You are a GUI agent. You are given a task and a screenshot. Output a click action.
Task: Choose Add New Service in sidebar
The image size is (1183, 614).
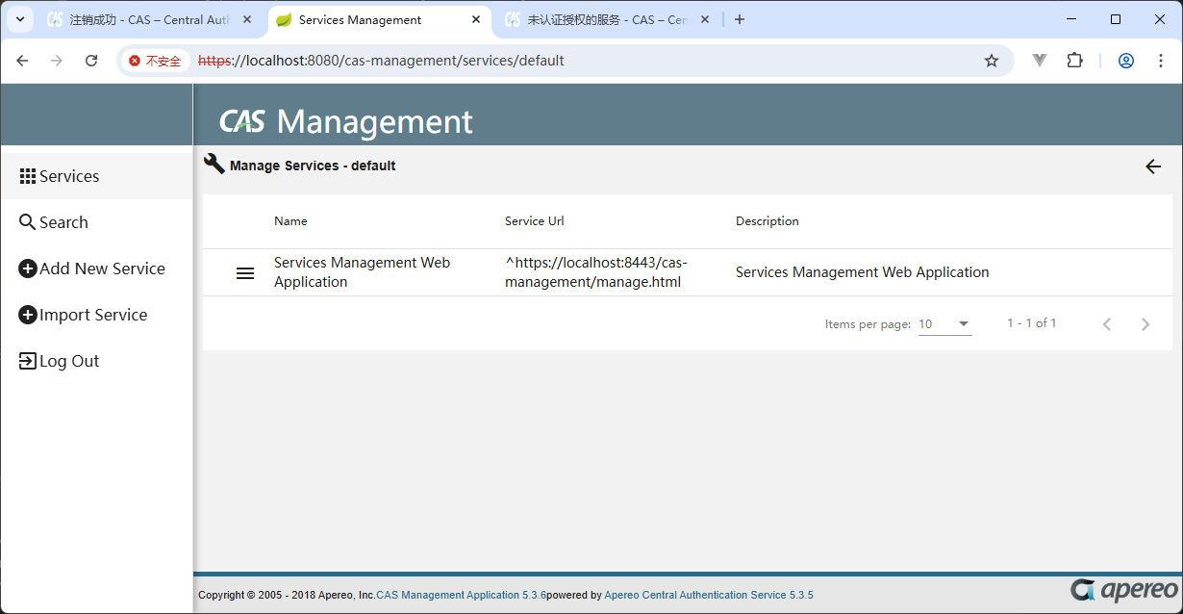[x=96, y=269]
